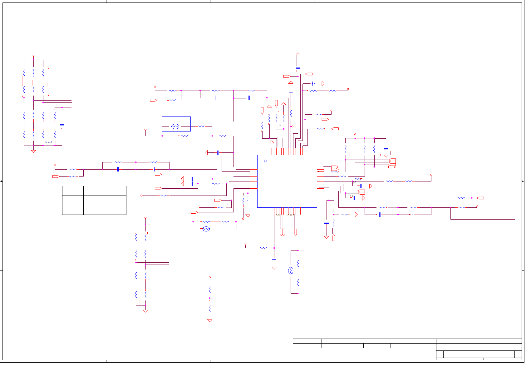Select the power node circle atop the top-left resistor ladder
526x372 pixels.
point(33,56)
